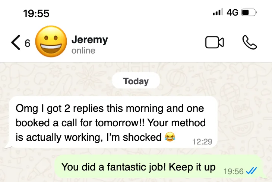Open Jeremy's smiley profile picture
272x182 pixels.
pos(51,42)
